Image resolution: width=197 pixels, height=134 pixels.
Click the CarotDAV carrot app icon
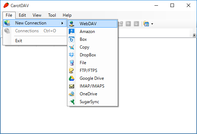click(x=6, y=5)
